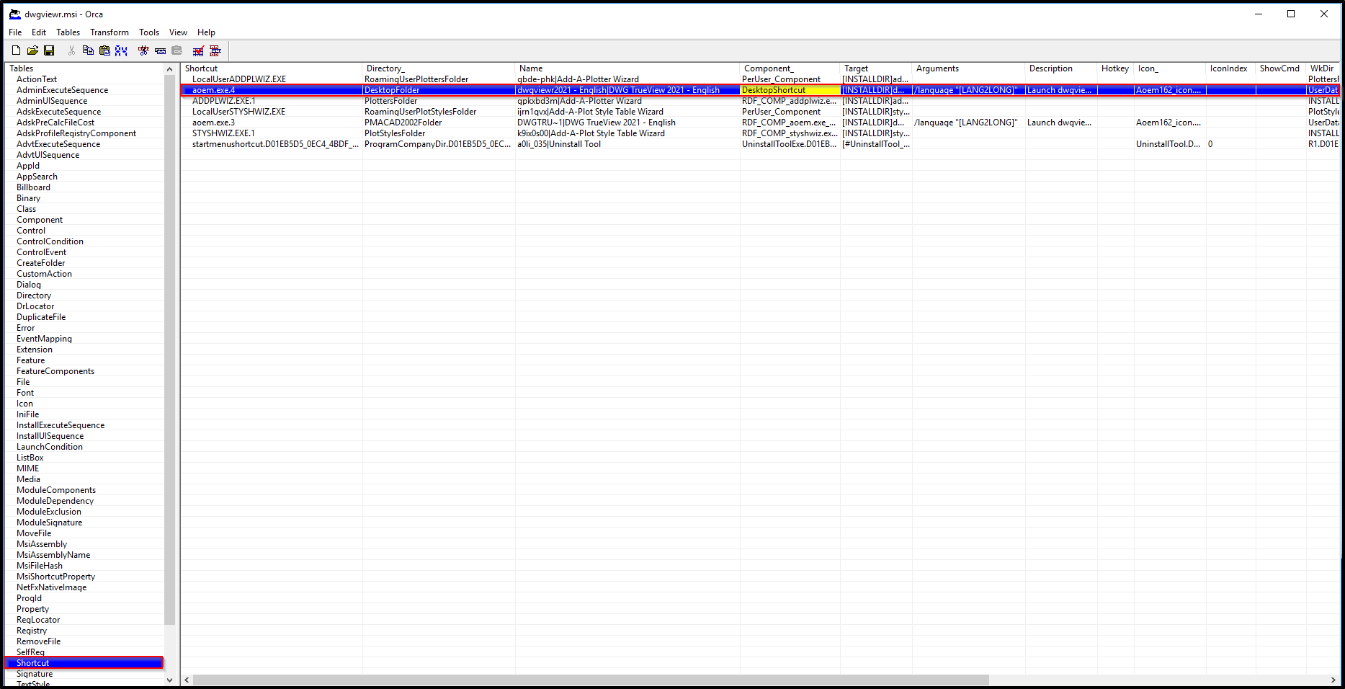Click the Arguments column header
The width and height of the screenshot is (1345, 689).
coord(937,68)
